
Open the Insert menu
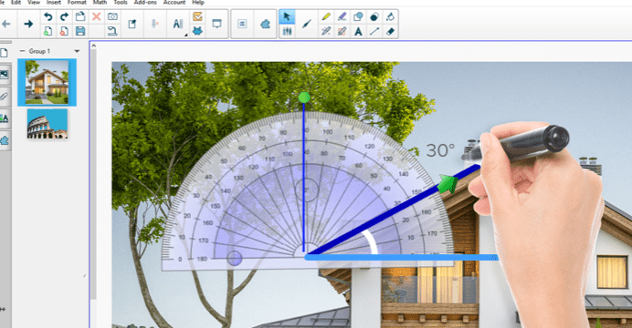(x=54, y=3)
